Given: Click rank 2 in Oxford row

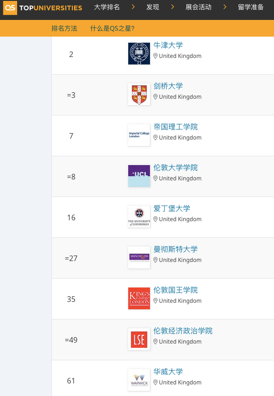Looking at the screenshot, I should (71, 54).
